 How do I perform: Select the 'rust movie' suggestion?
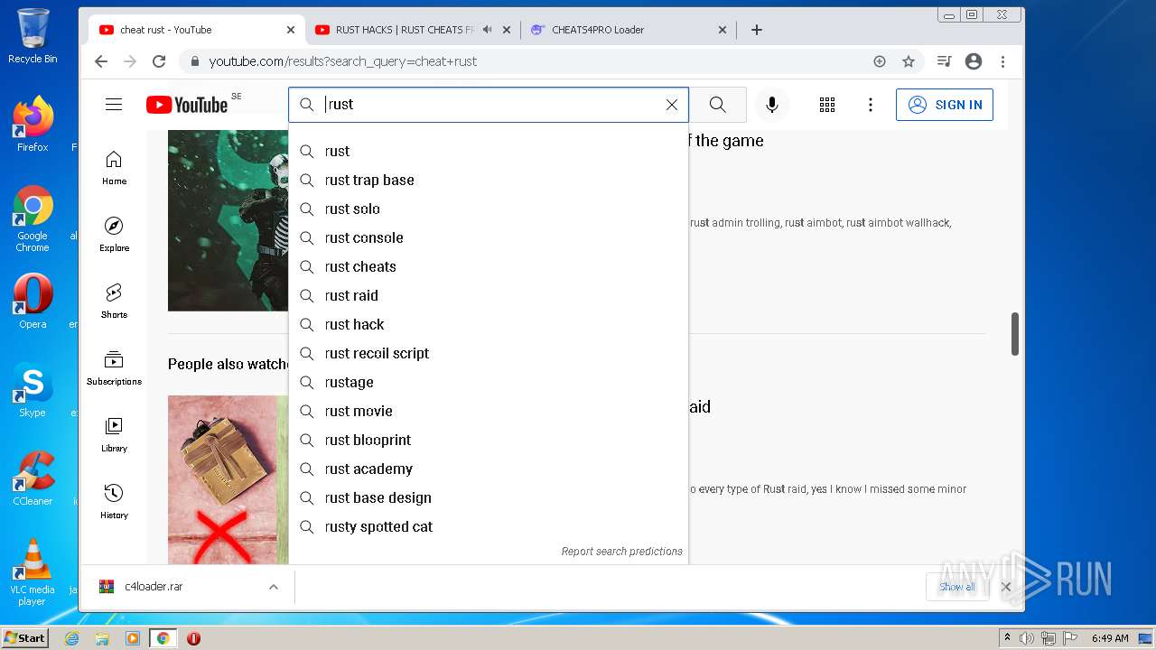pos(489,411)
